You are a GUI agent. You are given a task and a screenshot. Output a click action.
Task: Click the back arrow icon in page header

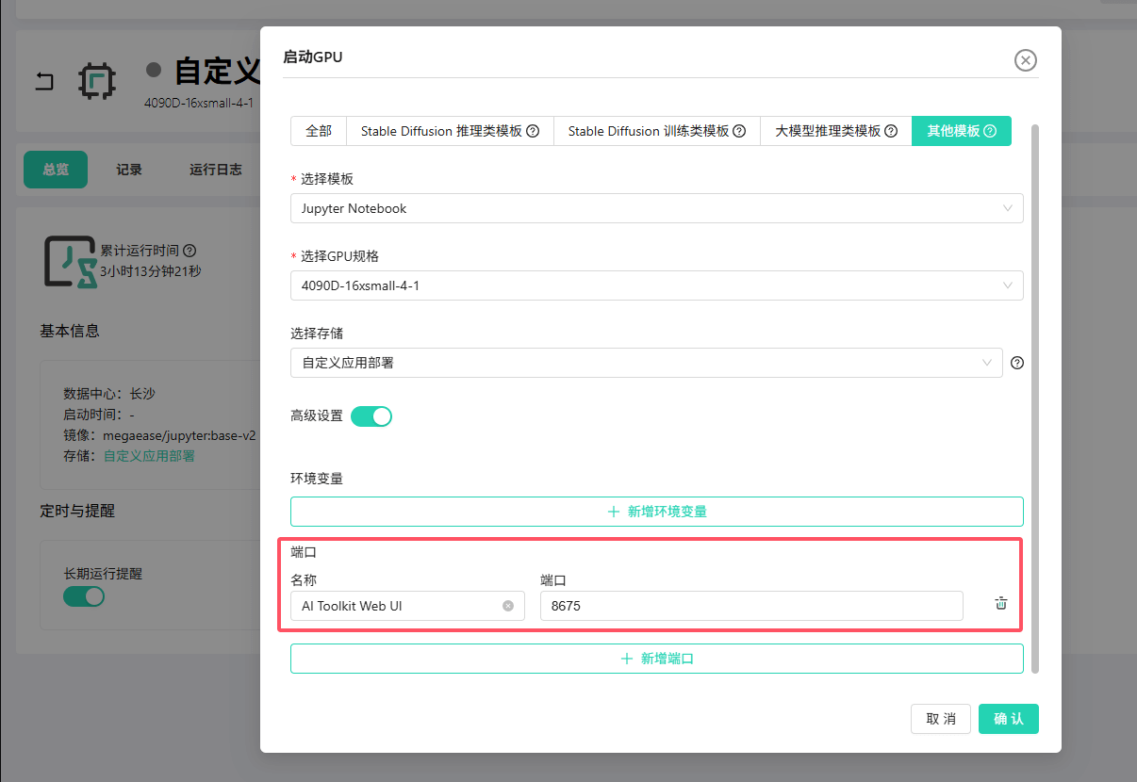pos(44,81)
